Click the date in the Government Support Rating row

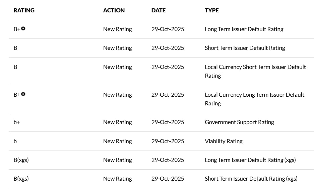click(168, 122)
